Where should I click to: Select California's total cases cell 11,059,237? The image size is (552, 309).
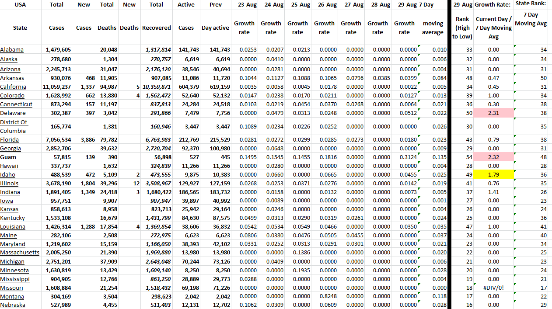[x=57, y=87]
